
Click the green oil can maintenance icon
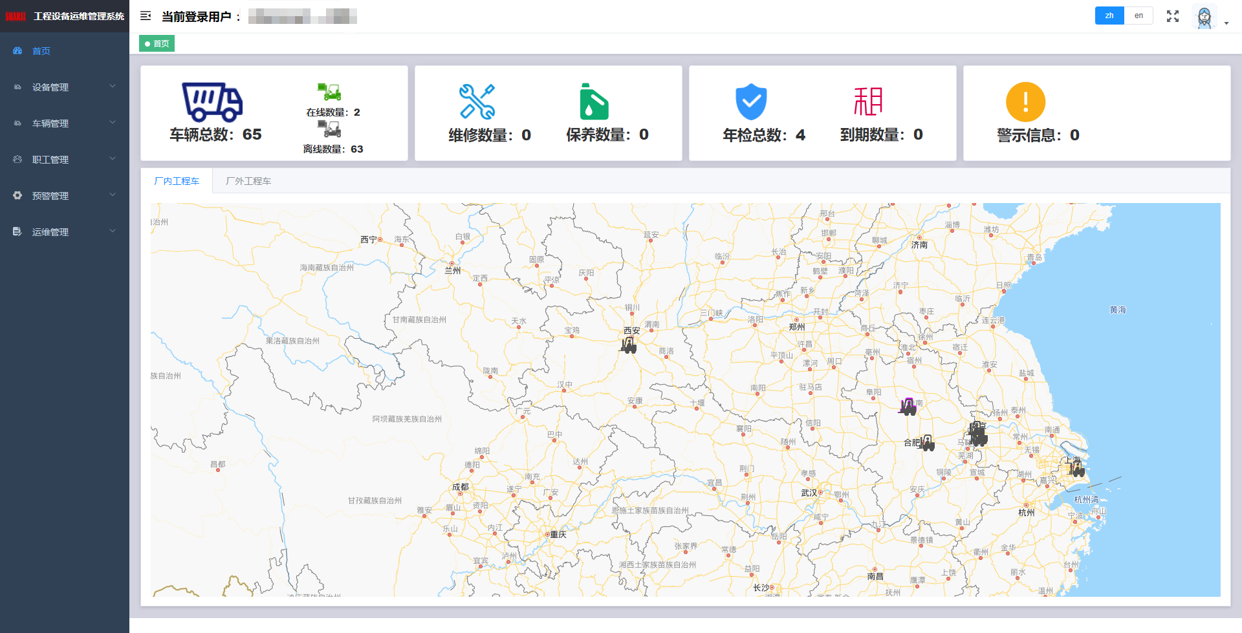click(594, 102)
